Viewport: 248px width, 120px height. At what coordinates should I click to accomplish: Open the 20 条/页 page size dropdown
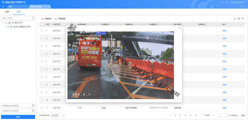click(x=57, y=115)
